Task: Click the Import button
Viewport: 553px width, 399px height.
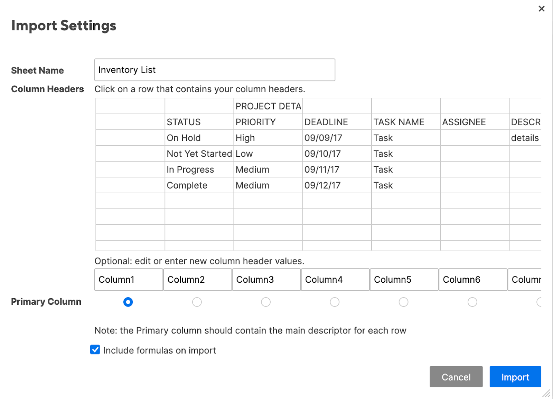Action: click(x=515, y=377)
